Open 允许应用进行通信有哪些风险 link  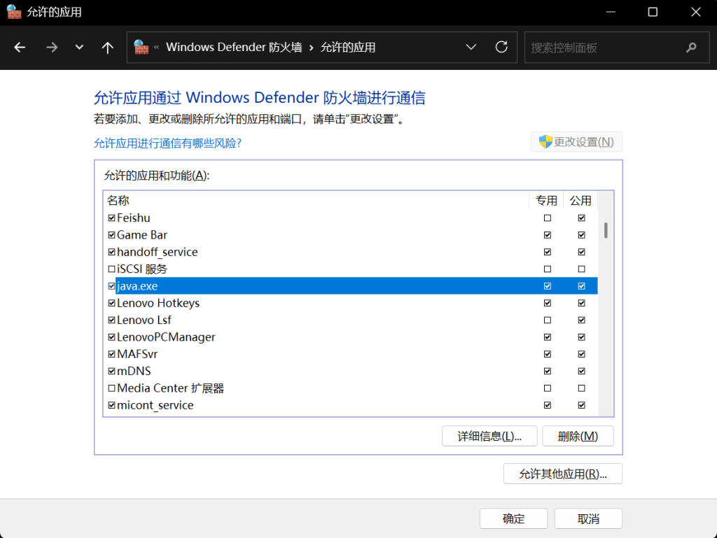167,143
